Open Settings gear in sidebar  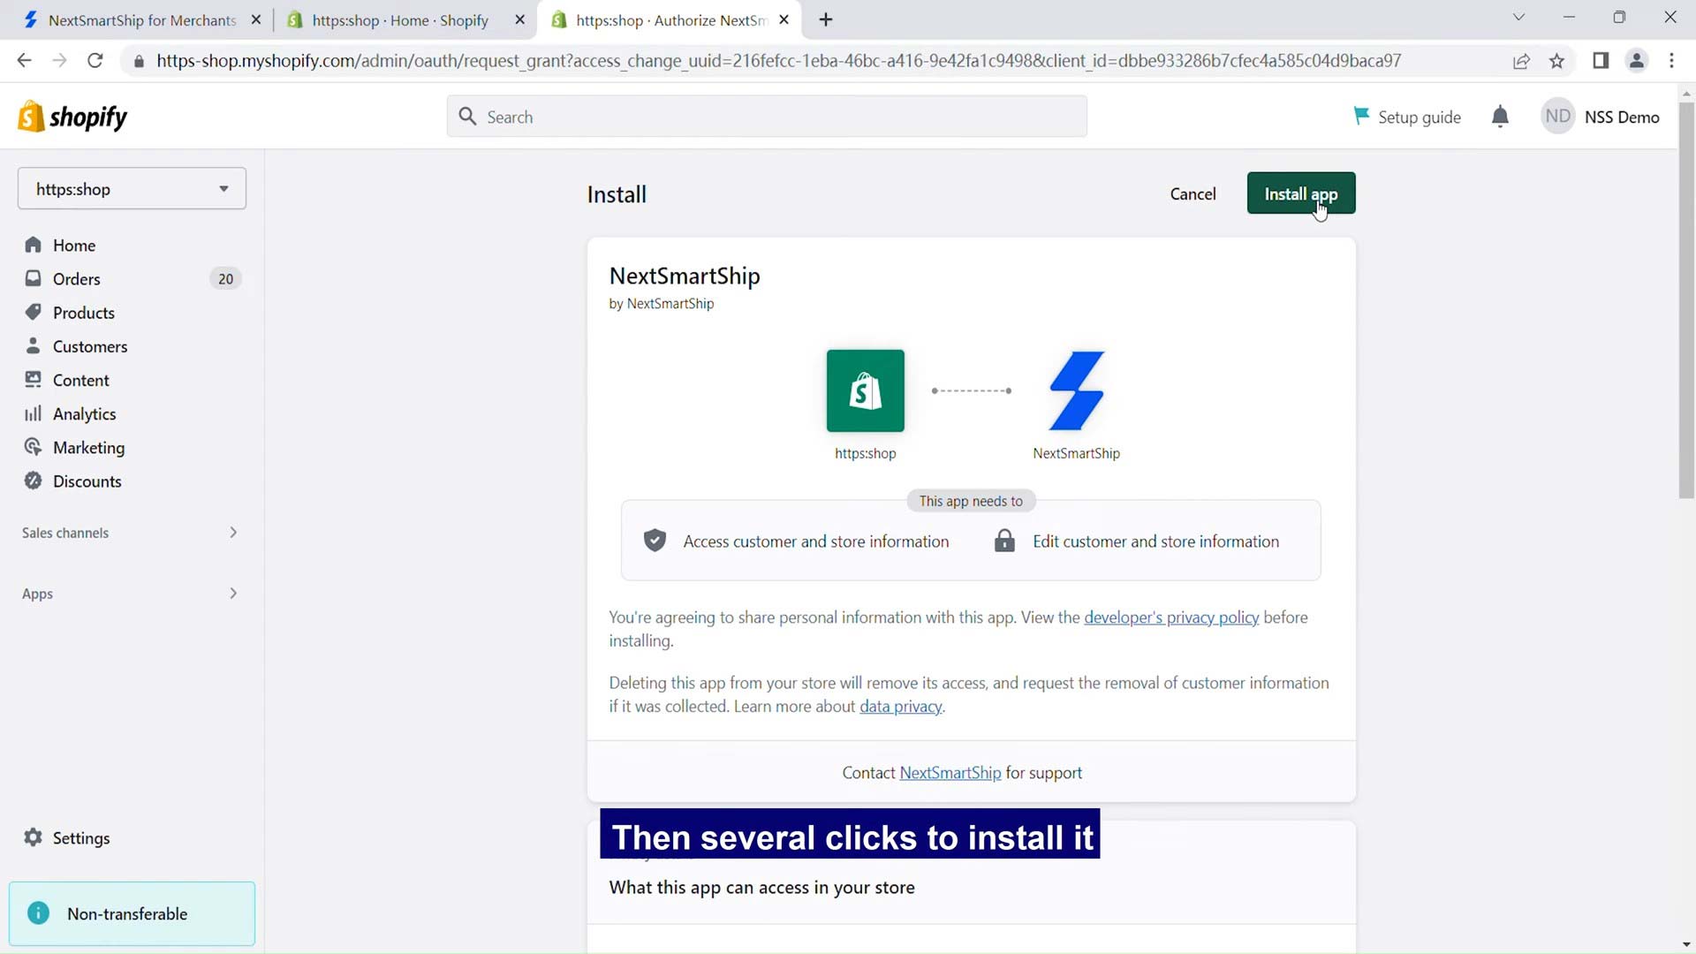34,837
